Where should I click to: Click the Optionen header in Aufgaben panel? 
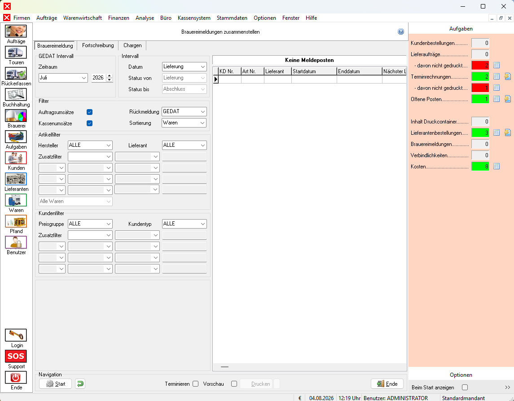(461, 375)
